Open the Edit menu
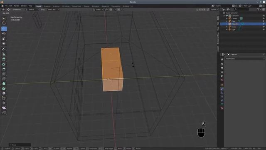The width and height of the screenshot is (266, 150). click(x=11, y=6)
